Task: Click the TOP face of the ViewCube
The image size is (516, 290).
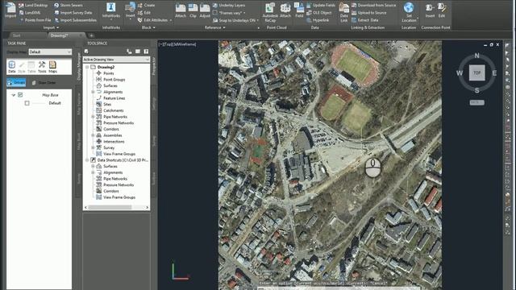Action: (x=476, y=72)
